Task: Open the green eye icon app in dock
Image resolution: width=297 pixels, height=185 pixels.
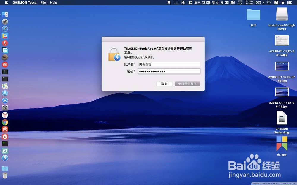Action: click(x=5, y=151)
